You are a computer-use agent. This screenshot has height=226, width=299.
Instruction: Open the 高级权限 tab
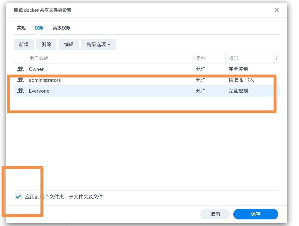pos(62,28)
